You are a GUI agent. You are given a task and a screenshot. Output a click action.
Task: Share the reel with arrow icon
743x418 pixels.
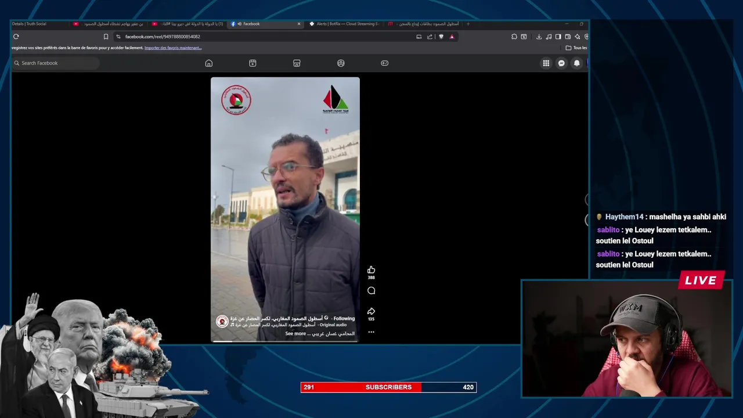(371, 311)
